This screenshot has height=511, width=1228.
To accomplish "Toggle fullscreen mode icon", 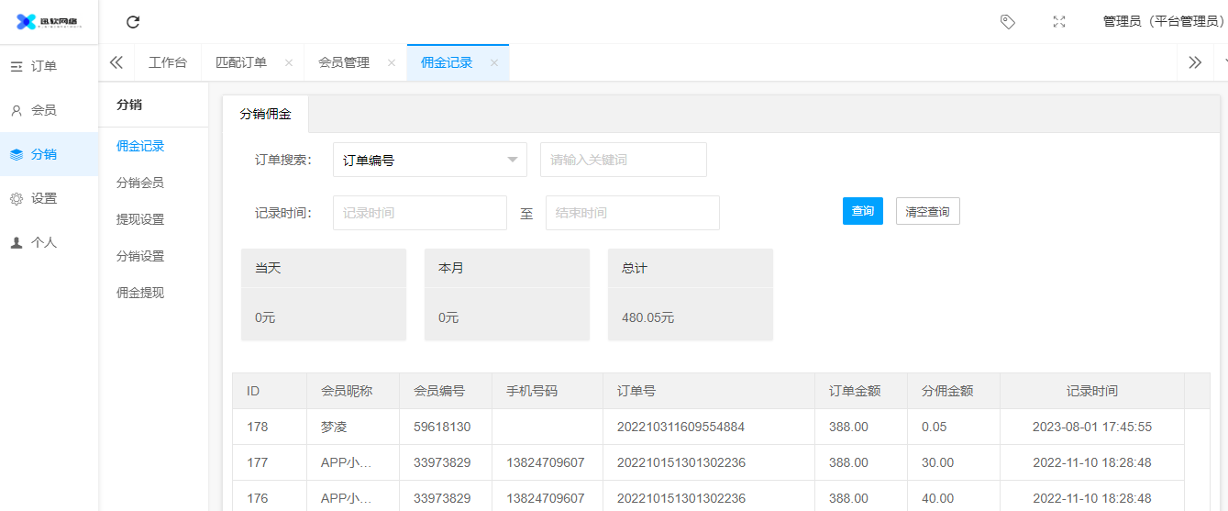I will pyautogui.click(x=1059, y=22).
